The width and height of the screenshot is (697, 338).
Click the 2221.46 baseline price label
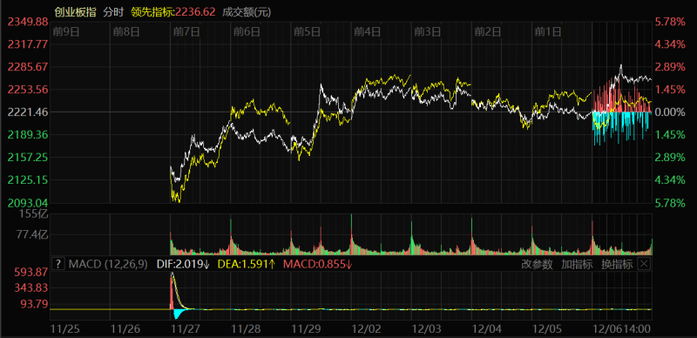28,112
